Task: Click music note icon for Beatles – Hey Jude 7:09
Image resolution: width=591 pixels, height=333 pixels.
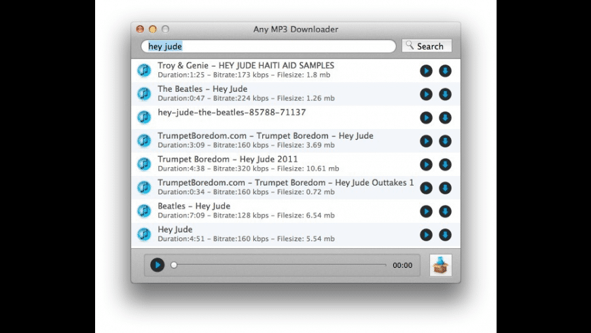Action: point(144,211)
